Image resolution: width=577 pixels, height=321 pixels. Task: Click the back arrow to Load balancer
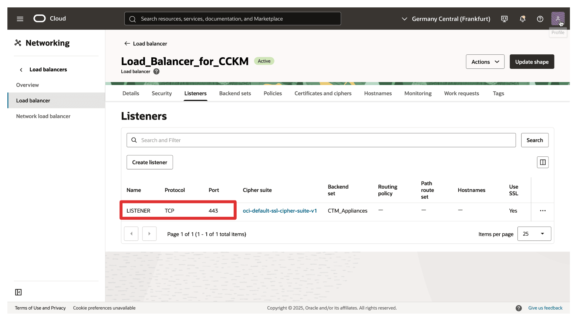(x=127, y=44)
